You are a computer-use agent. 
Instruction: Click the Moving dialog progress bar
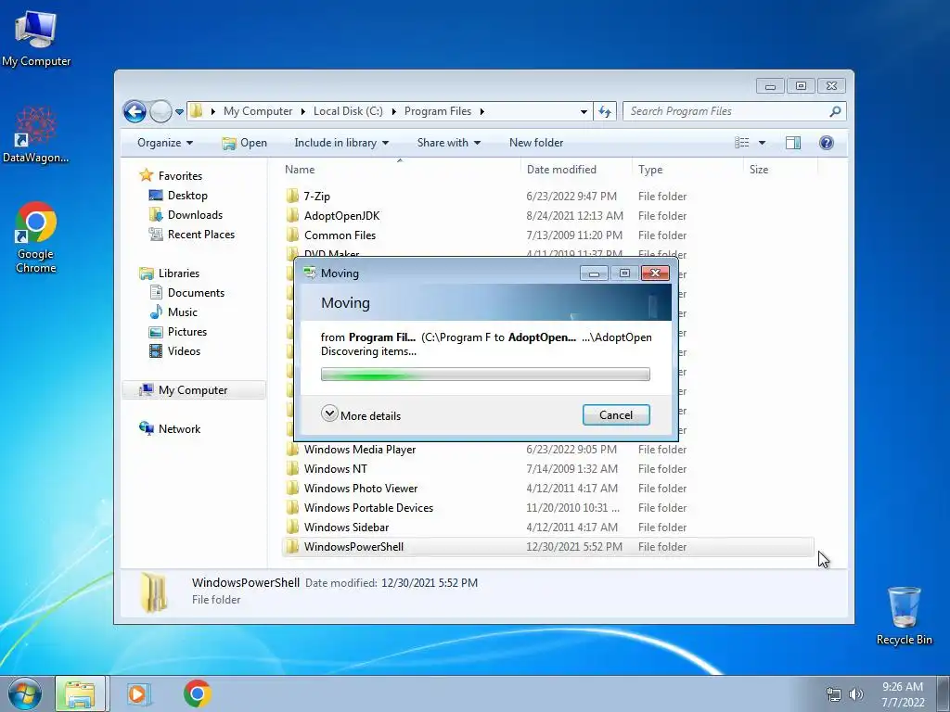coord(485,375)
